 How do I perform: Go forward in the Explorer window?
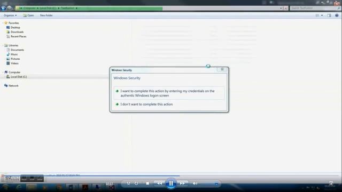[x=9, y=8]
